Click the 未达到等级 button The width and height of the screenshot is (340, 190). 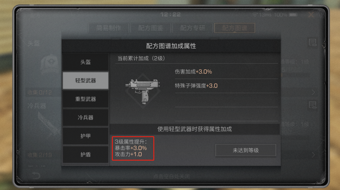click(x=246, y=150)
